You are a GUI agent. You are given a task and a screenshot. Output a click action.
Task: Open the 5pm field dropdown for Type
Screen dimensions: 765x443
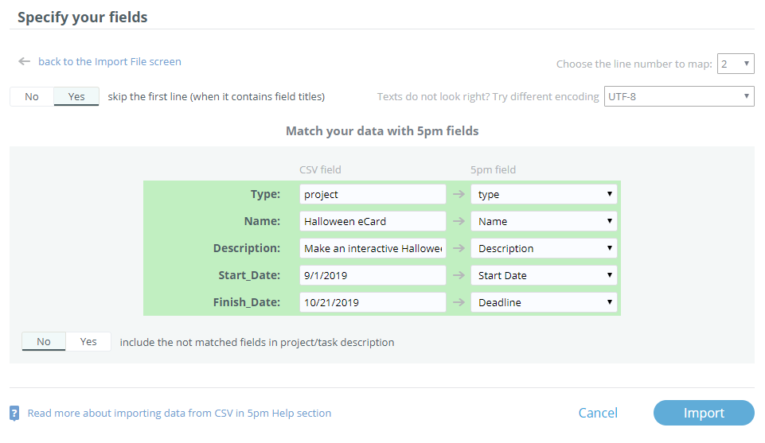(544, 194)
